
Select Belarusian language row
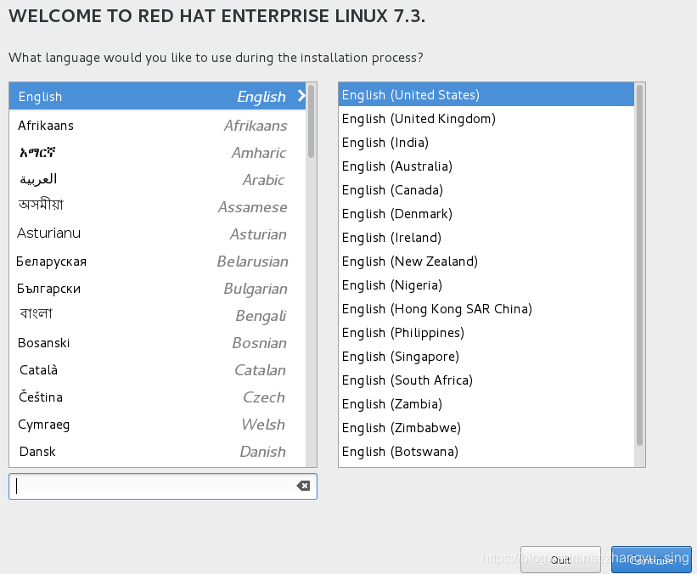point(157,261)
